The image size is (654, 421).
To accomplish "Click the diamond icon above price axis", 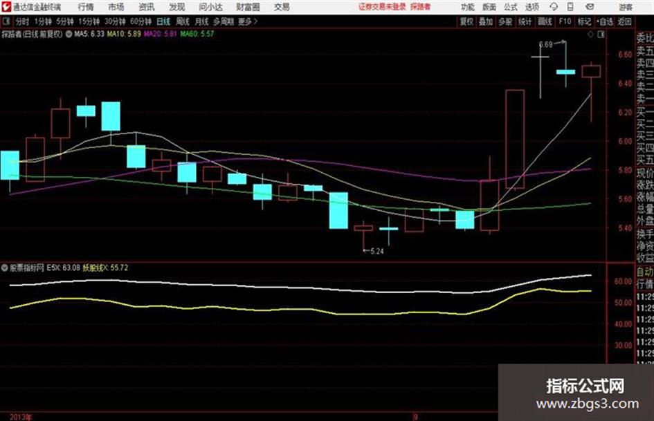I will (590, 35).
